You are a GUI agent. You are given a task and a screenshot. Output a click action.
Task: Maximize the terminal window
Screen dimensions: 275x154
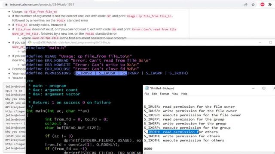(271, 42)
